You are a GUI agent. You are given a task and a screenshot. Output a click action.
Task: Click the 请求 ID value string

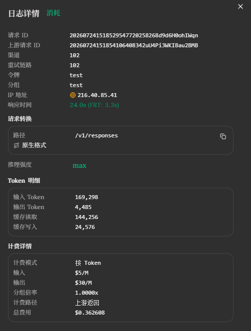tap(134, 35)
